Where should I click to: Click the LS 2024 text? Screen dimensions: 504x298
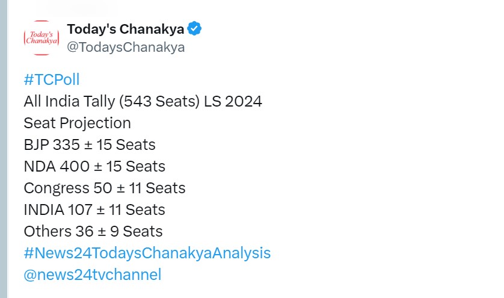tap(233, 101)
